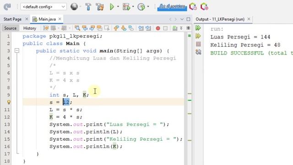Open dropdown next to Forward navigation icon
Viewport: 293px width, 165px height.
tap(70, 28)
